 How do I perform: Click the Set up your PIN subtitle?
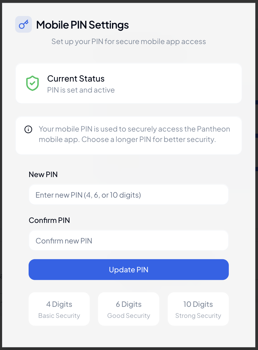[128, 41]
